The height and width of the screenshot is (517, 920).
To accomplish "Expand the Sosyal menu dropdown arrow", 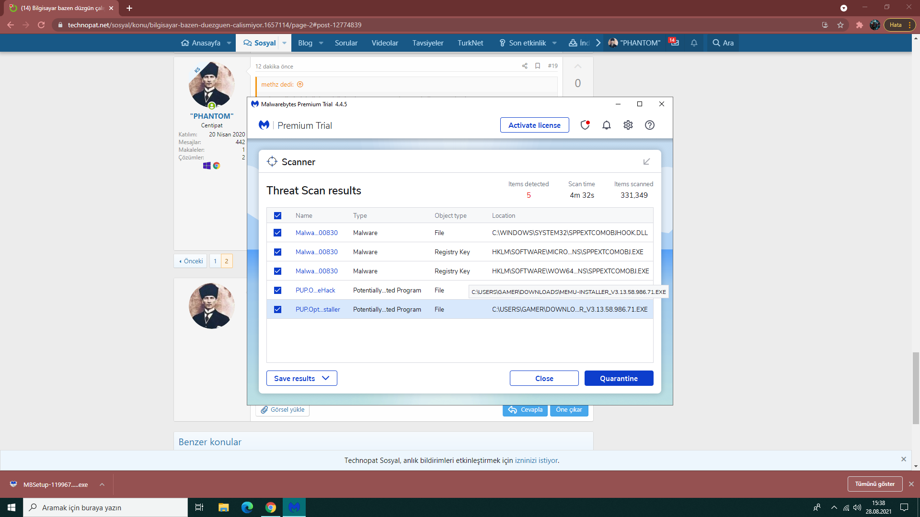I will click(284, 43).
